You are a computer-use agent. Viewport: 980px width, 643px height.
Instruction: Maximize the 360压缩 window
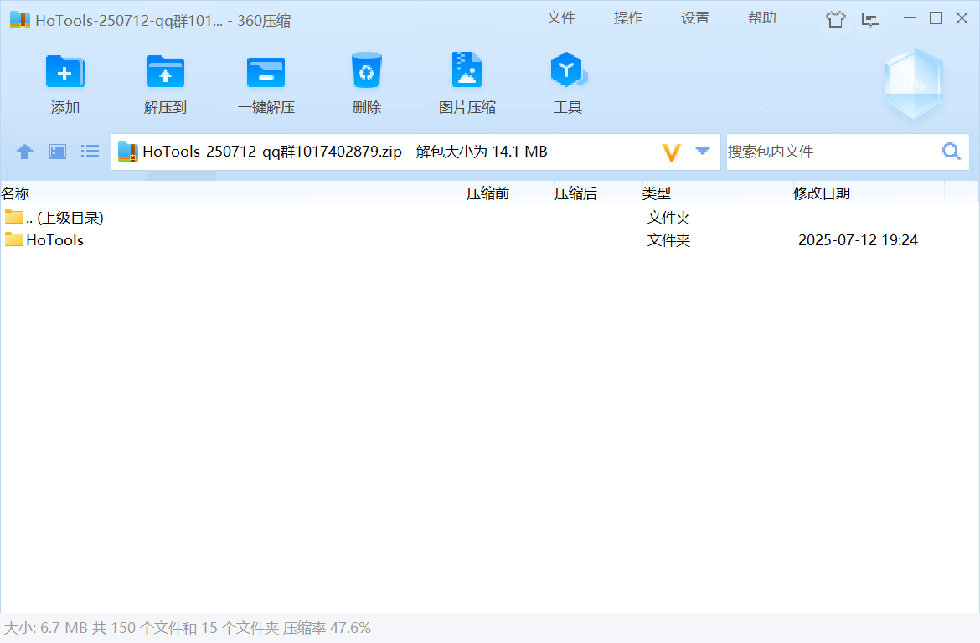pos(936,18)
